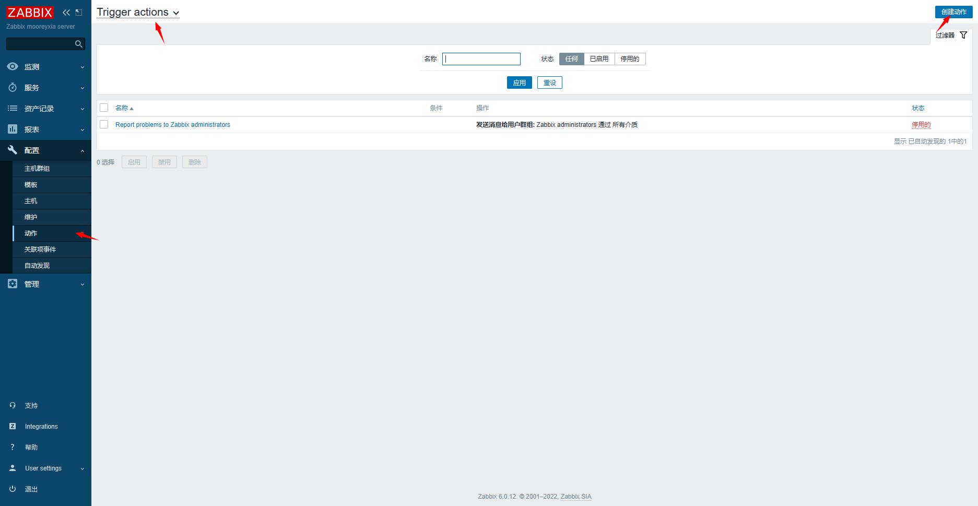The height and width of the screenshot is (506, 978).
Task: Click the 重设 button
Action: click(x=550, y=83)
